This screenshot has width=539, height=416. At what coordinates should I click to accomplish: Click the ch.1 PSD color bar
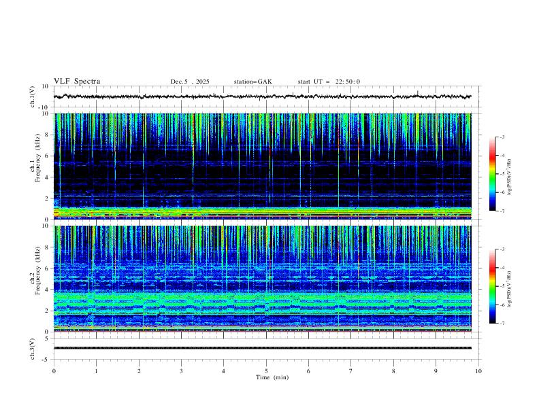pyautogui.click(x=493, y=174)
